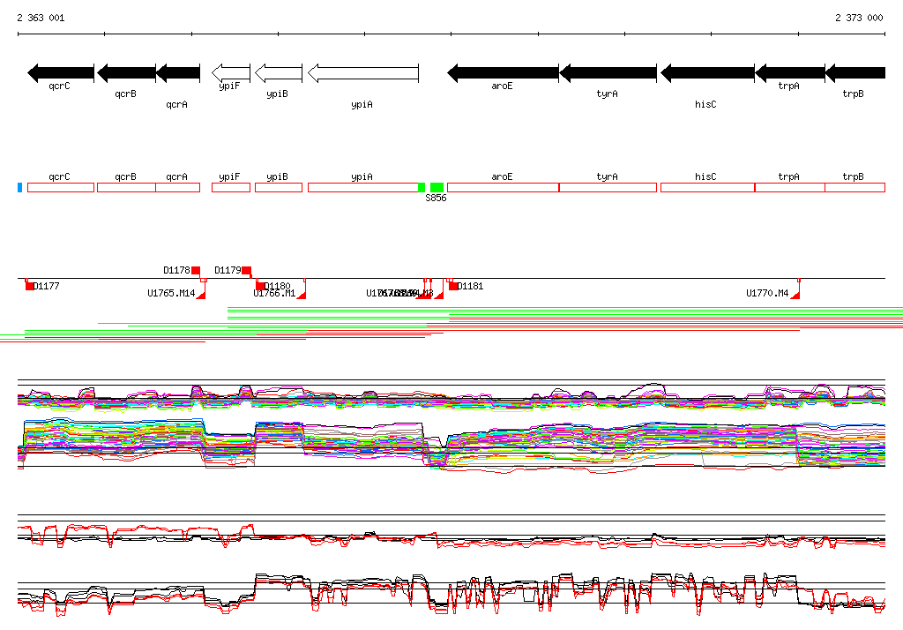Click the U1765.M14 red triangle marker

click(201, 294)
